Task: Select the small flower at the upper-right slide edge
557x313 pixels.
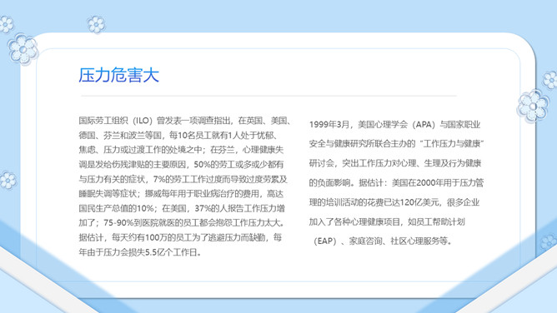Action: [550, 80]
